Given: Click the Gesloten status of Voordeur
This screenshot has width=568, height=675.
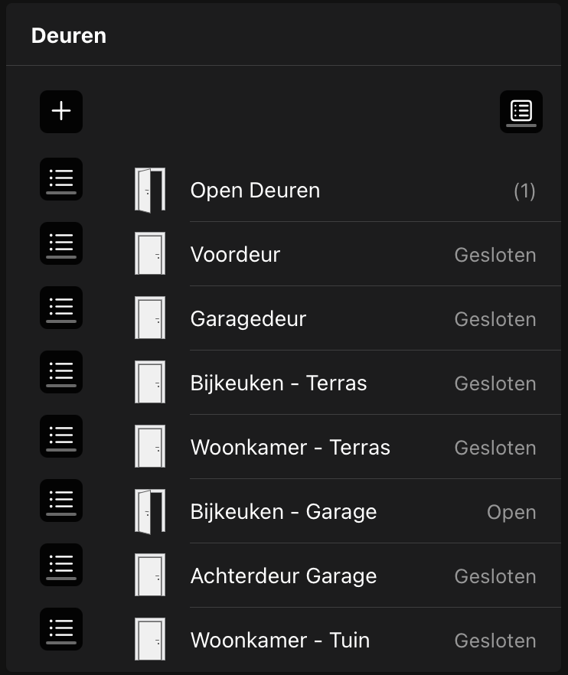Looking at the screenshot, I should click(x=495, y=254).
